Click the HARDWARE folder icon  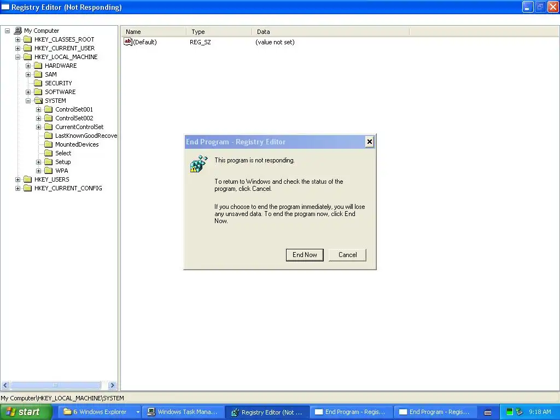(x=38, y=66)
